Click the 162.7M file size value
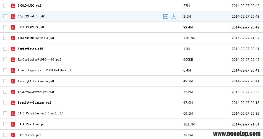Screen dimensions: 263x139 tap(189, 124)
